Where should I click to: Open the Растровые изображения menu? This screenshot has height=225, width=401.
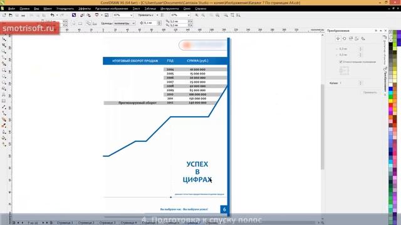112,9
